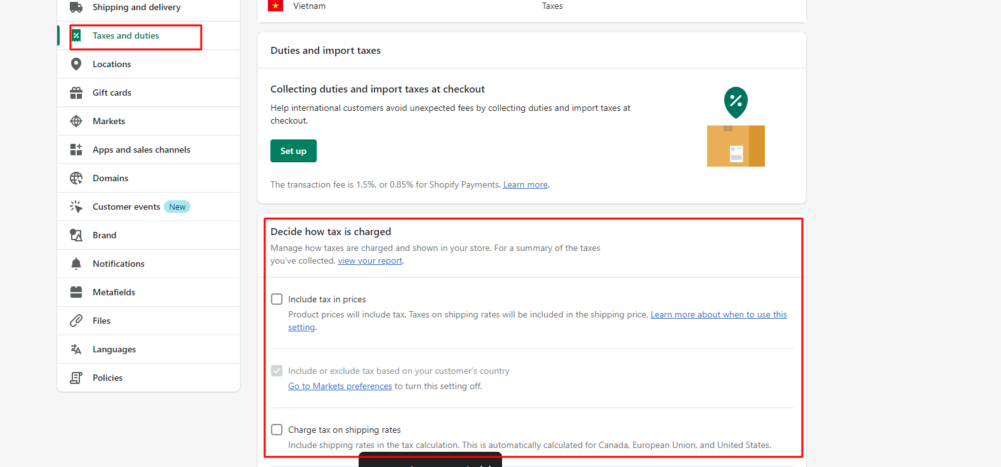Click the Metafields icon

[76, 292]
